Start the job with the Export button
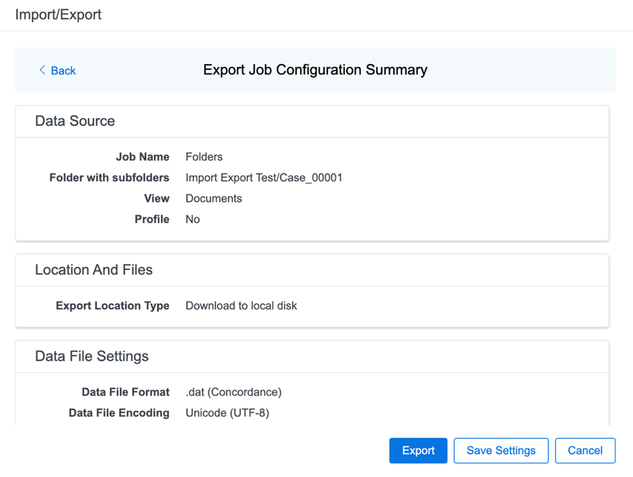The height and width of the screenshot is (477, 633). [x=418, y=450]
